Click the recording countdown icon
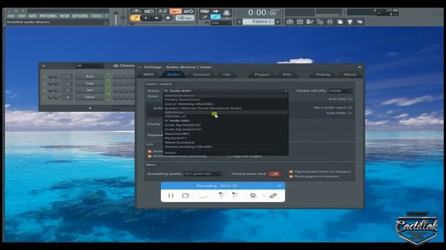The height and width of the screenshot is (250, 446). tap(162, 11)
